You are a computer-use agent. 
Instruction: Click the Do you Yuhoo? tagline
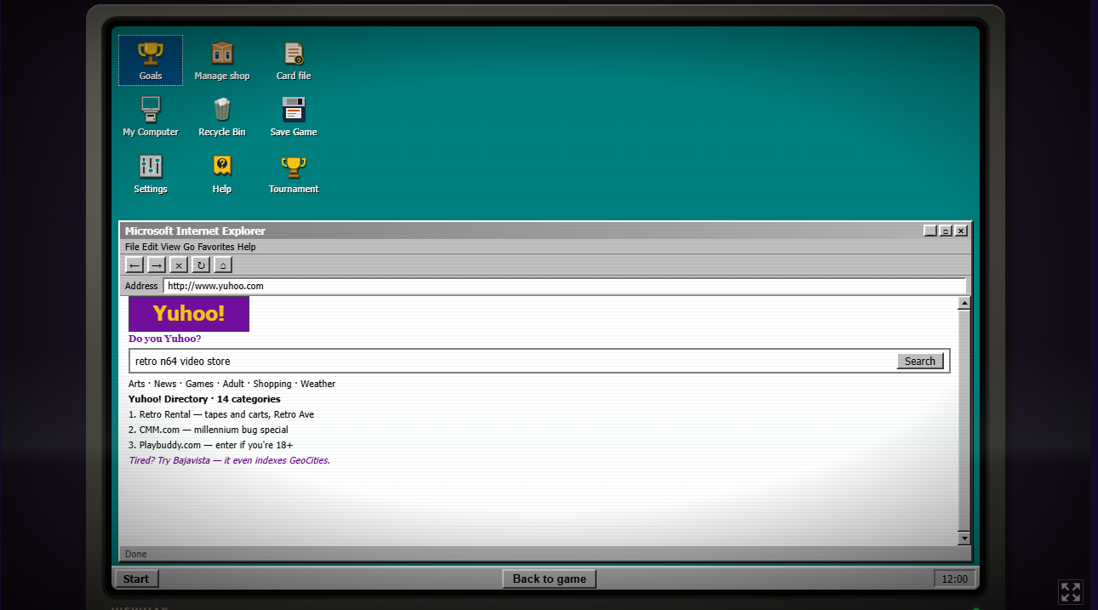pos(164,339)
